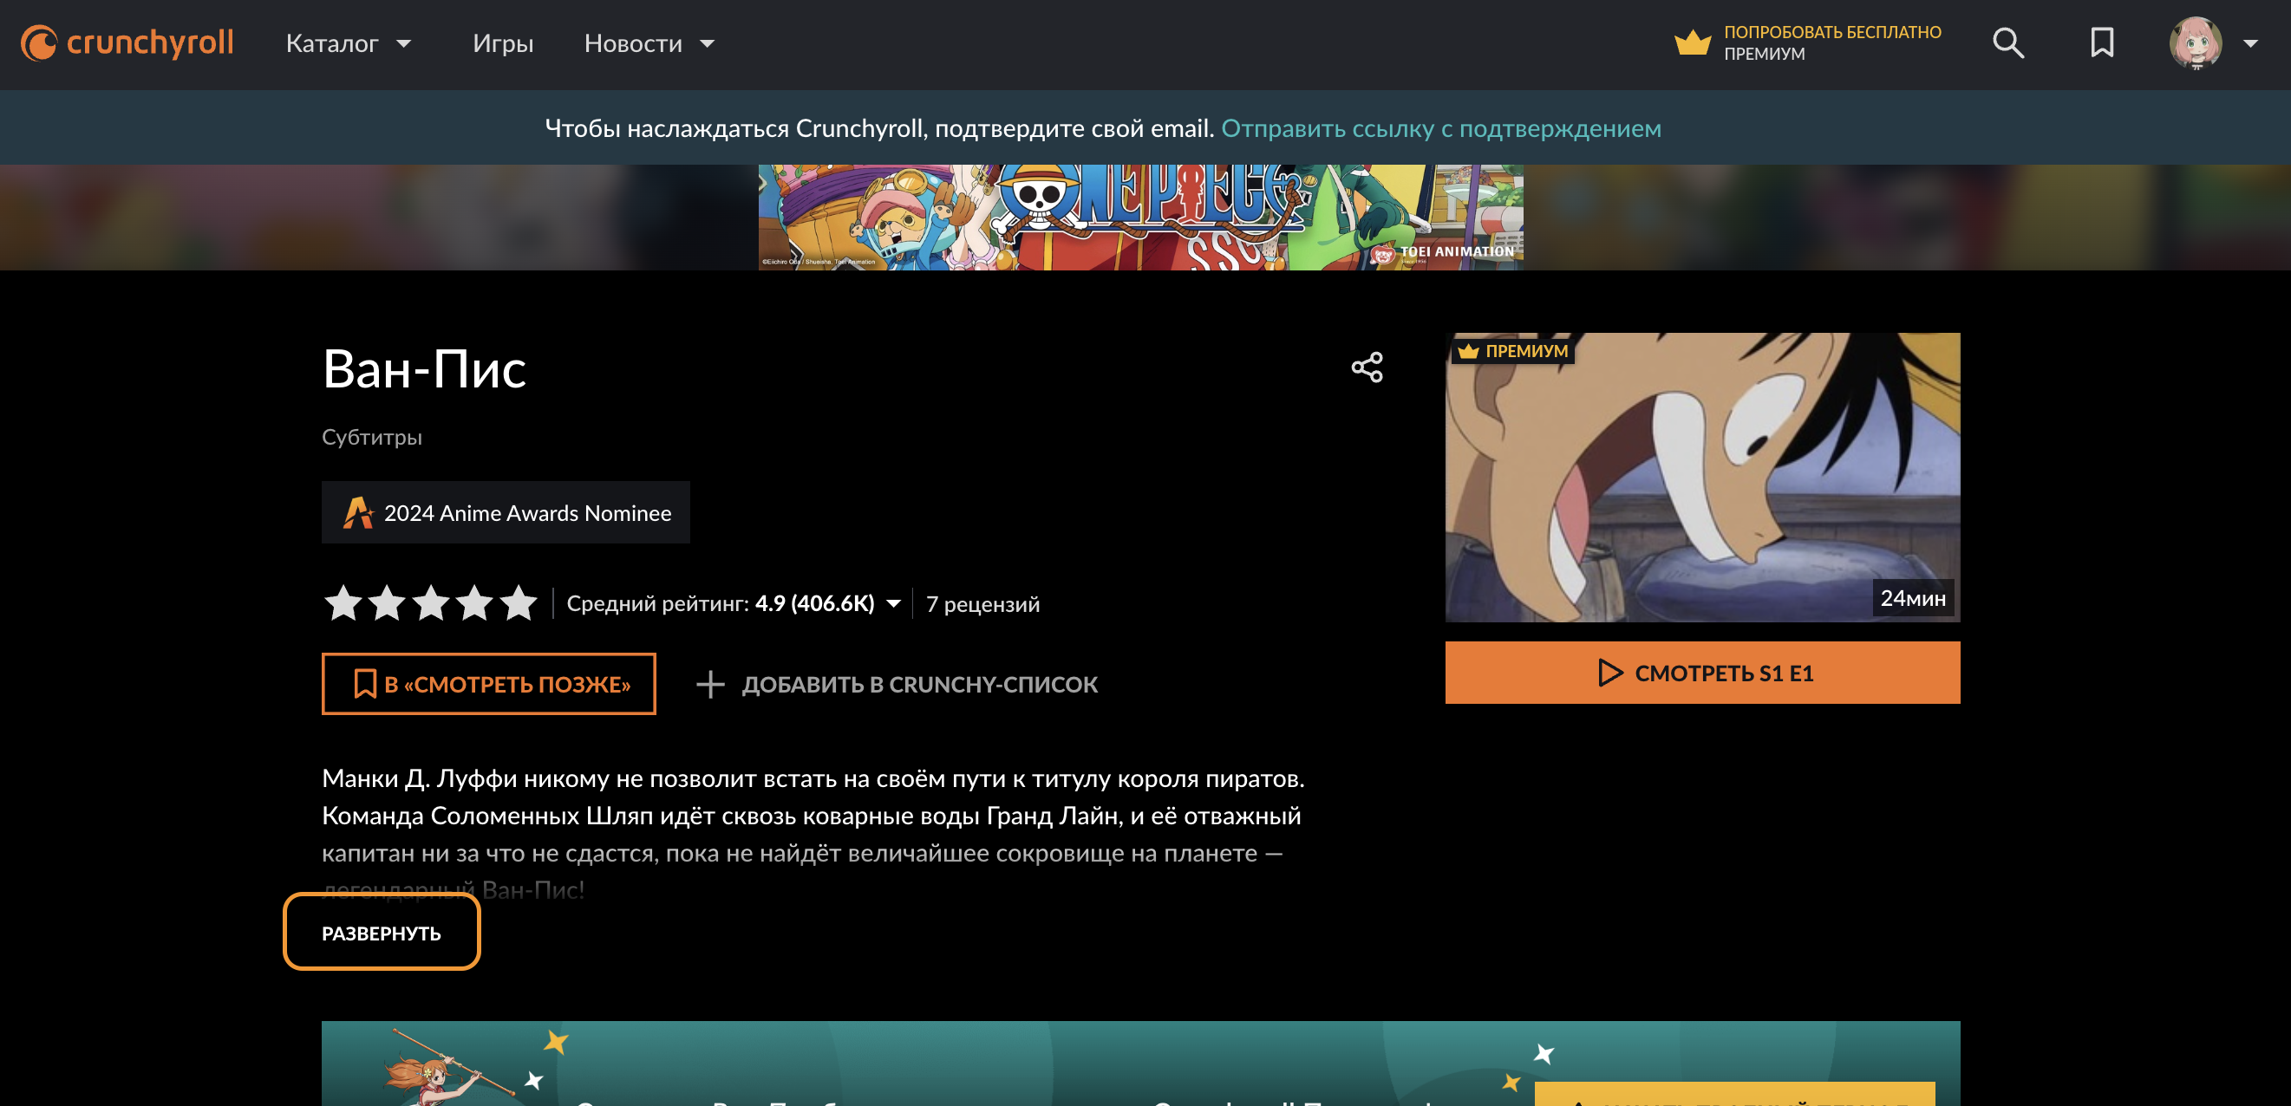Screen dimensions: 2291x1106
Task: Expand the account menu arrow
Action: (2250, 42)
